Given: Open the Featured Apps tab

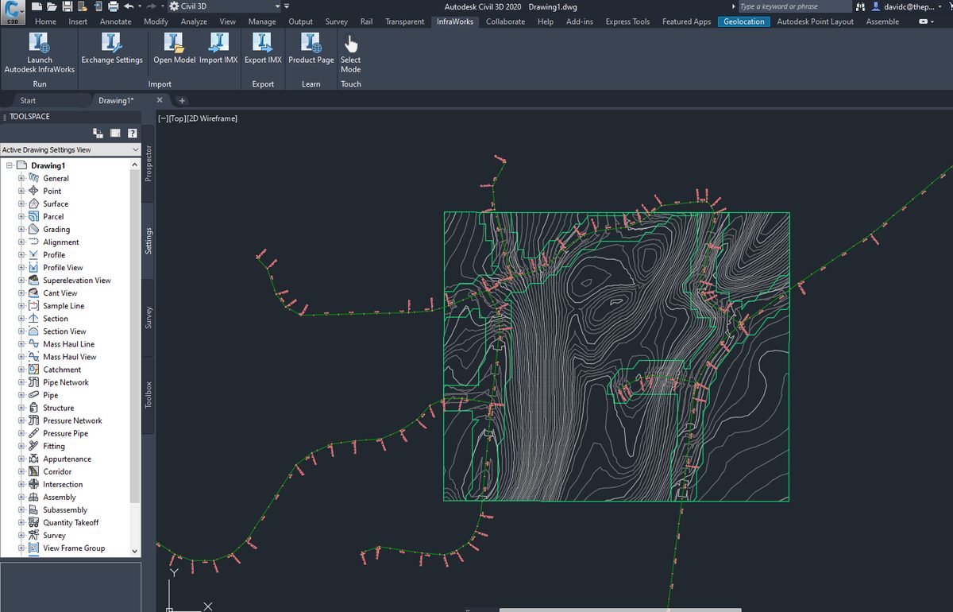Looking at the screenshot, I should click(x=686, y=21).
